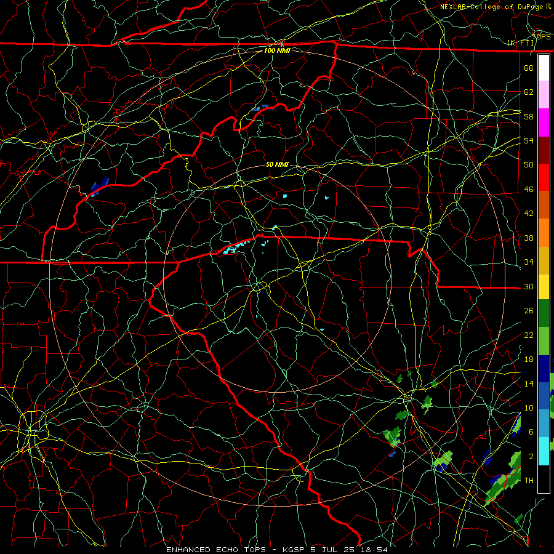
Task: Click legend value "42"
Action: coord(529,214)
